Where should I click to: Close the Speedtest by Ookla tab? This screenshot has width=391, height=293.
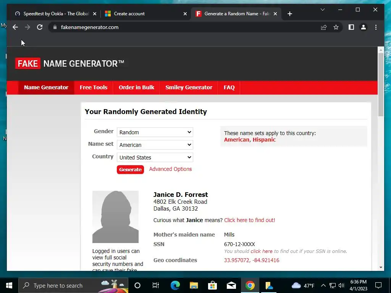pyautogui.click(x=95, y=14)
